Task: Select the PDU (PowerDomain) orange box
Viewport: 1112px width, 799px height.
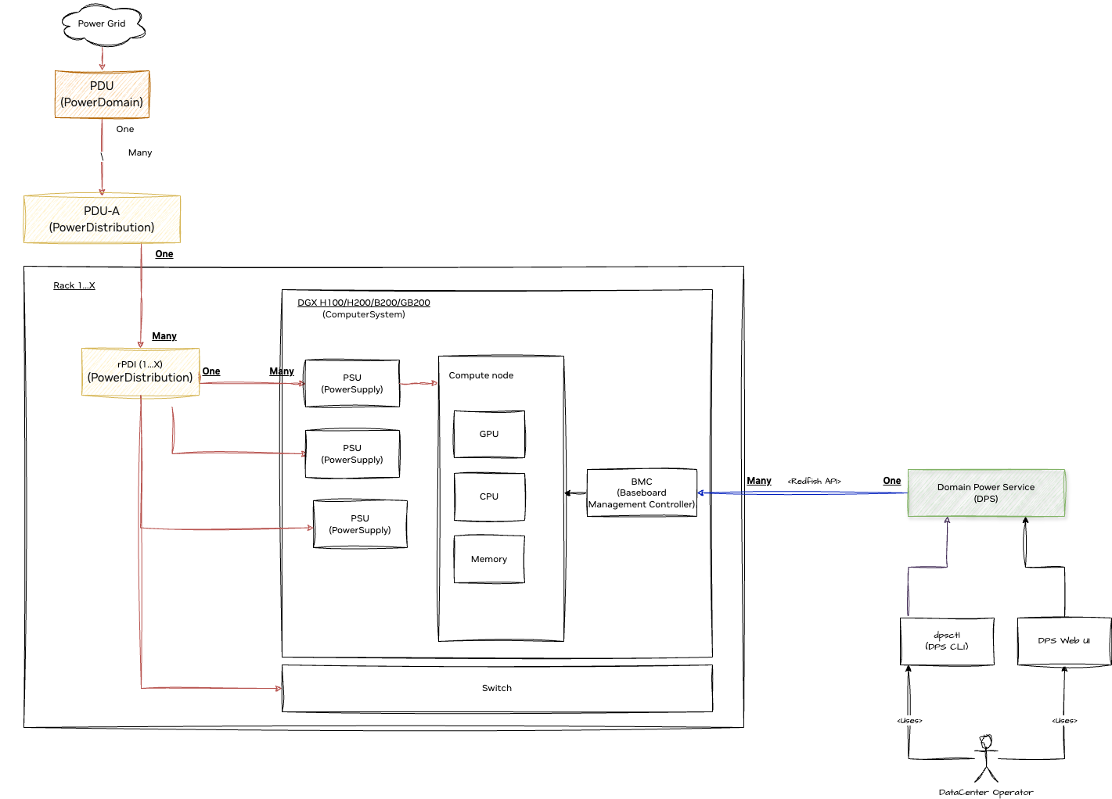Action: click(102, 94)
